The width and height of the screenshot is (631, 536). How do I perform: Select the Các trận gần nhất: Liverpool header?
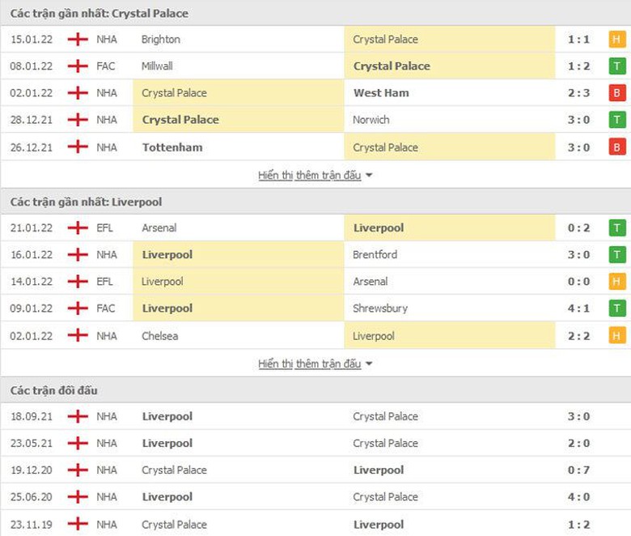point(87,202)
